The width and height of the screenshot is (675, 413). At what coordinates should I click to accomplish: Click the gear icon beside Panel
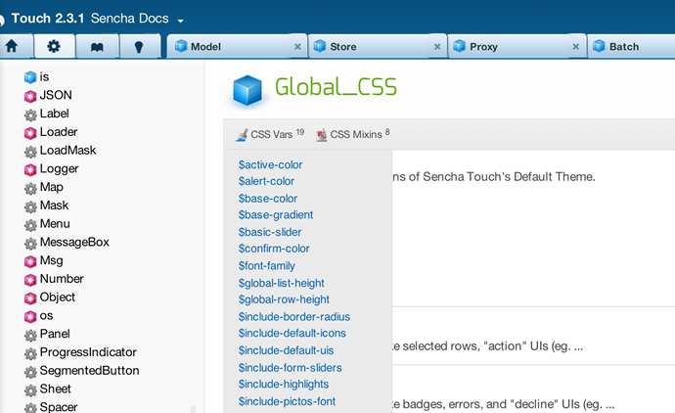coord(30,335)
